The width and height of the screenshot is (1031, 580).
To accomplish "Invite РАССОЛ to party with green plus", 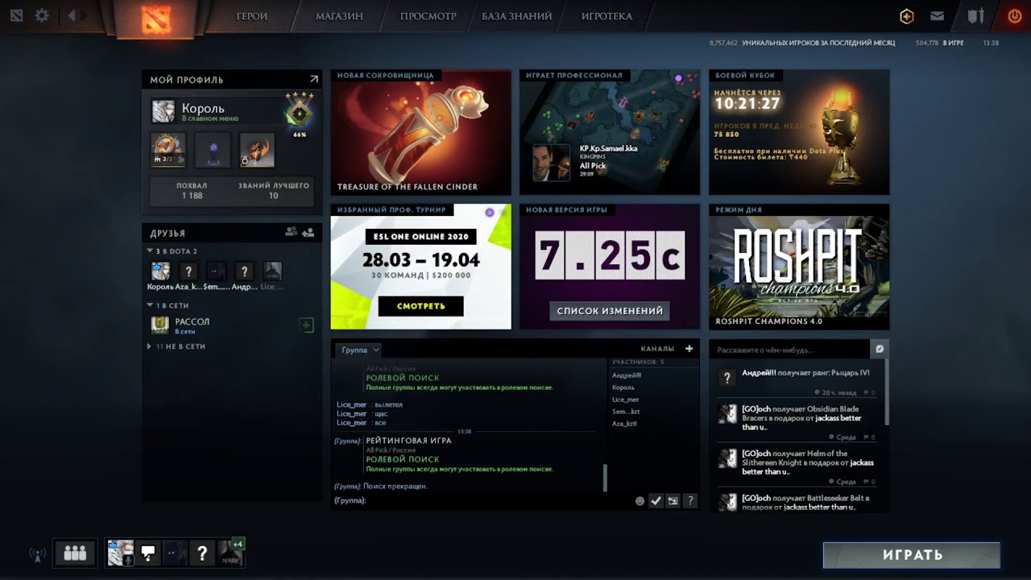I will [306, 325].
